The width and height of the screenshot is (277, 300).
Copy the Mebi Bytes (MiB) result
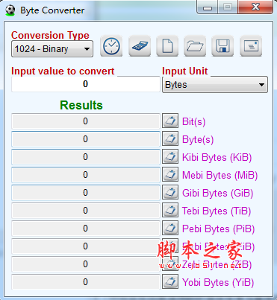pos(170,174)
